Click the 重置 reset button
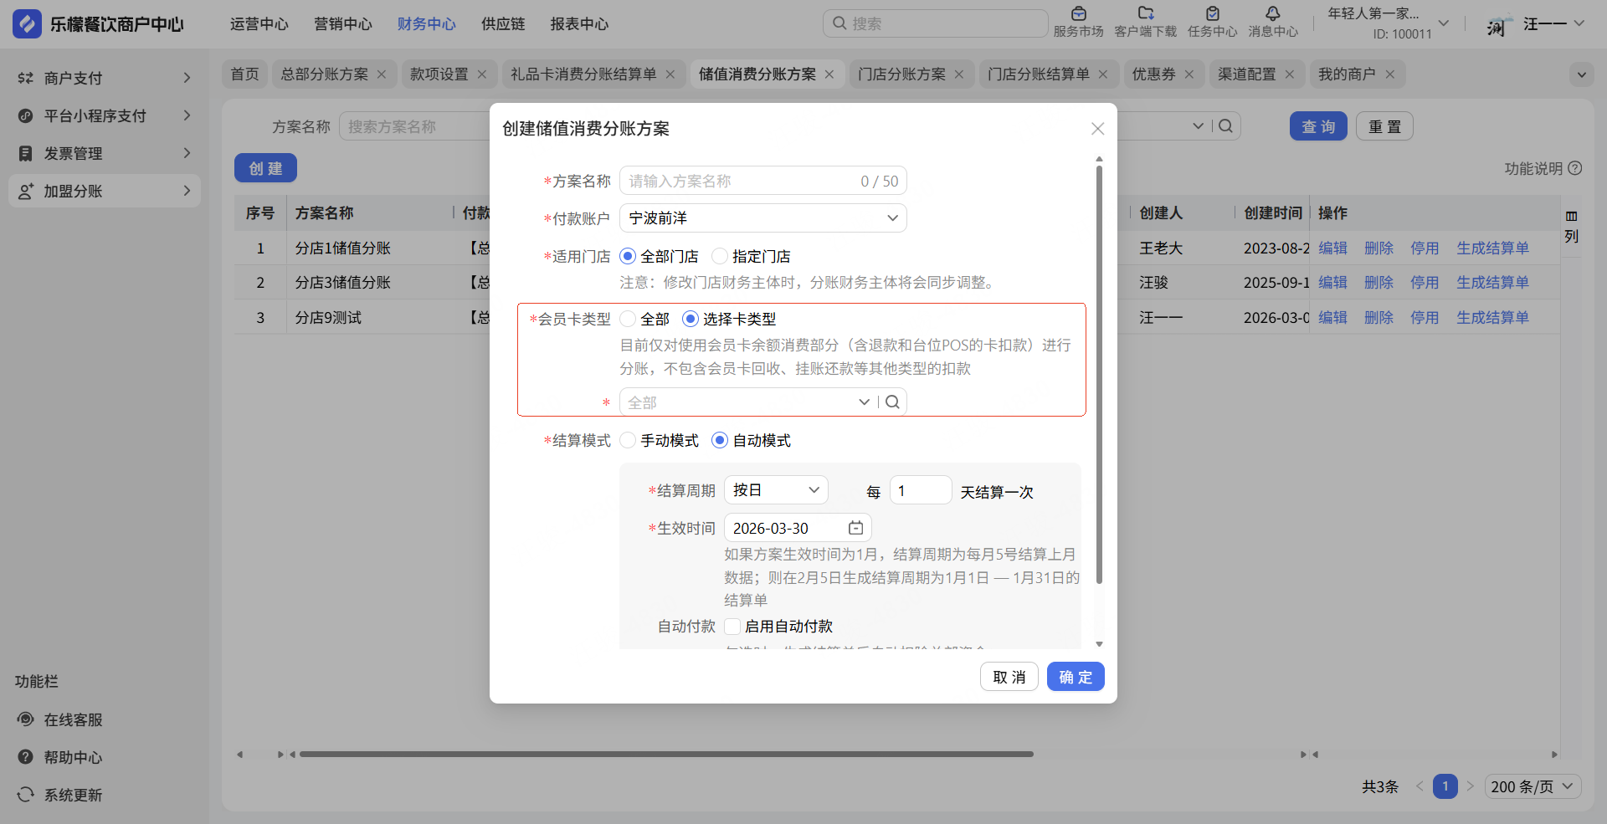The width and height of the screenshot is (1607, 824). coord(1384,126)
